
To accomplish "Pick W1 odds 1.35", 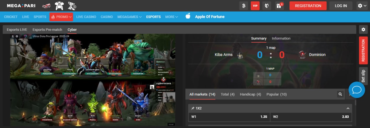I will [229, 117].
